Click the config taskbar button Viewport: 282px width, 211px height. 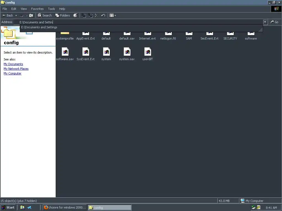[110, 208]
